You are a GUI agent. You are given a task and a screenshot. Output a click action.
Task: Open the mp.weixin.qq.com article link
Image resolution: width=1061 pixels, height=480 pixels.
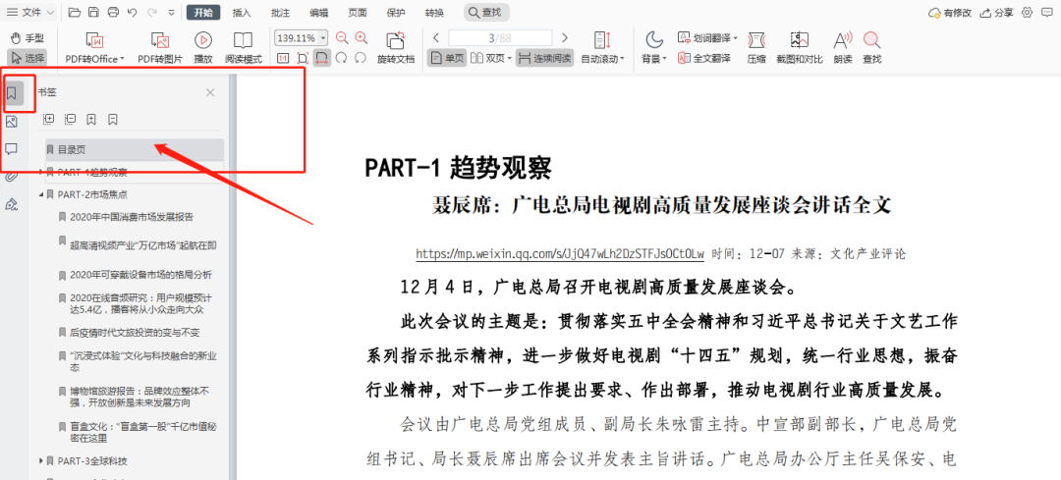tap(559, 254)
